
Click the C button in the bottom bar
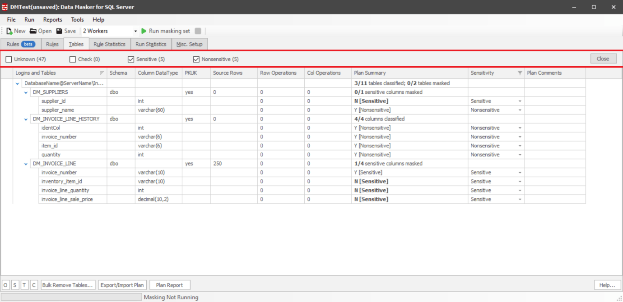(x=33, y=284)
